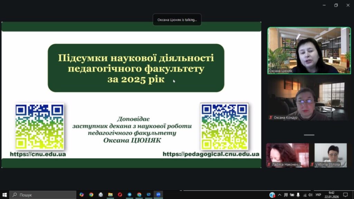
Task: Open the notification center icon
Action: click(345, 195)
